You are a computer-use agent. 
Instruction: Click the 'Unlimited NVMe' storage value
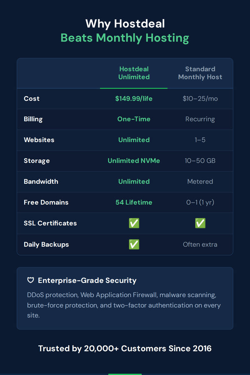(x=134, y=161)
